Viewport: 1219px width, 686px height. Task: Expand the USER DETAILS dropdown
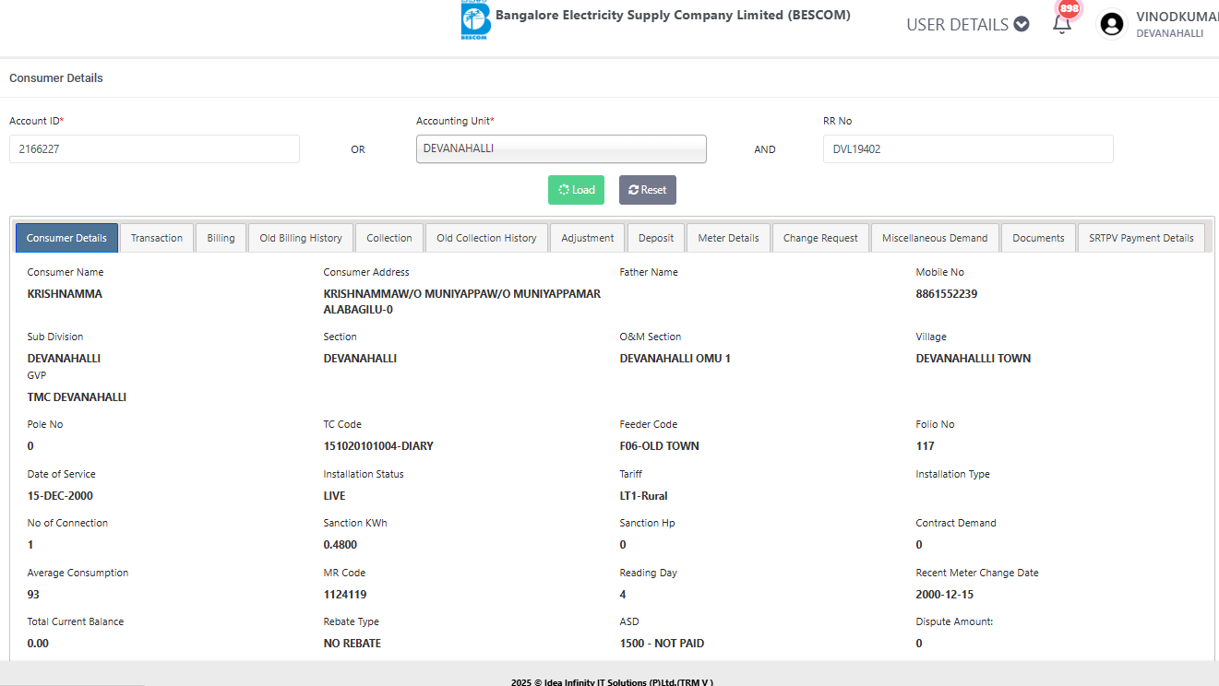pyautogui.click(x=967, y=24)
